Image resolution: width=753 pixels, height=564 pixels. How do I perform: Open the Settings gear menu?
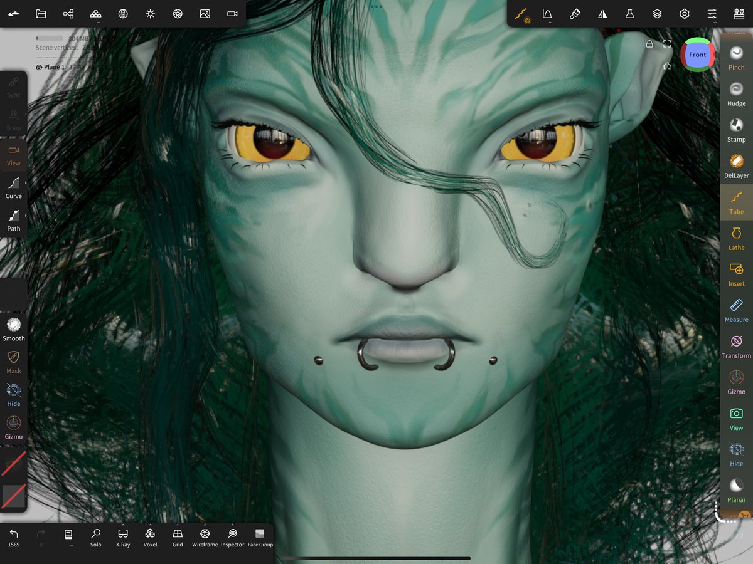click(685, 13)
